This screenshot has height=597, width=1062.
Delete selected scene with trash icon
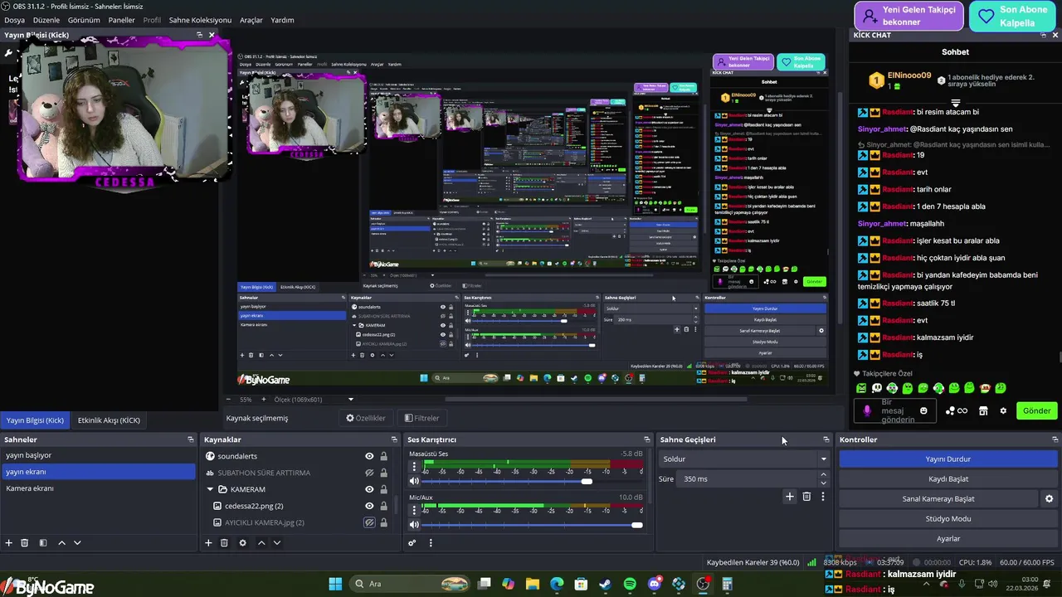(x=25, y=543)
